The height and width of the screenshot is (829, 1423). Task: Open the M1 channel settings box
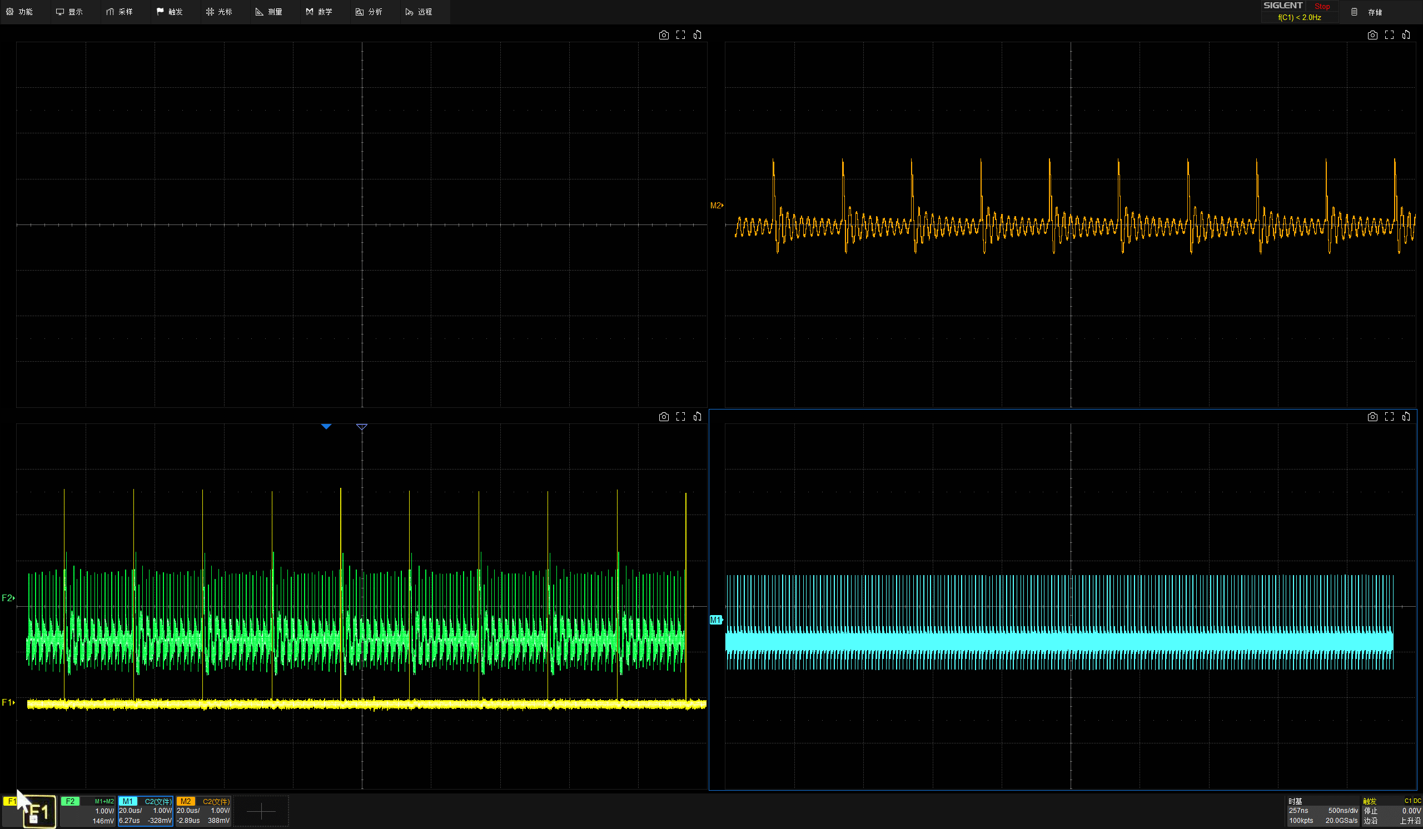(x=145, y=811)
